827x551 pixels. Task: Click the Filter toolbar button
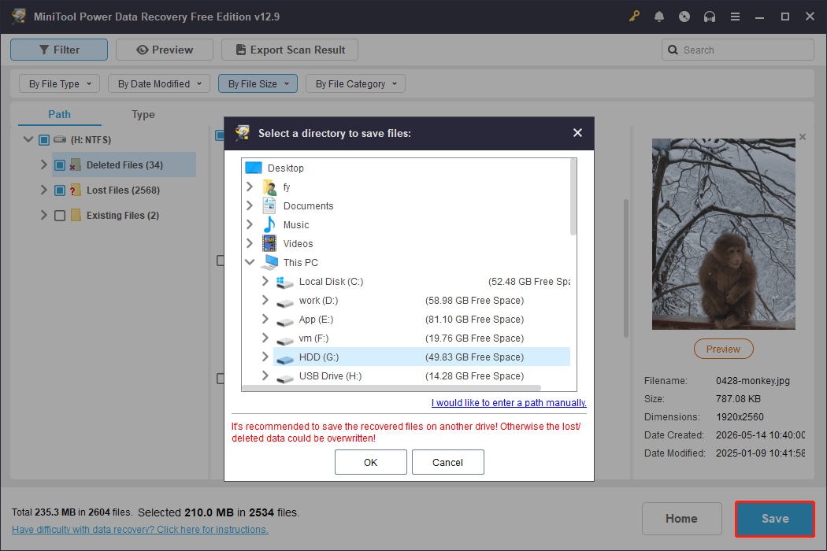pyautogui.click(x=59, y=50)
